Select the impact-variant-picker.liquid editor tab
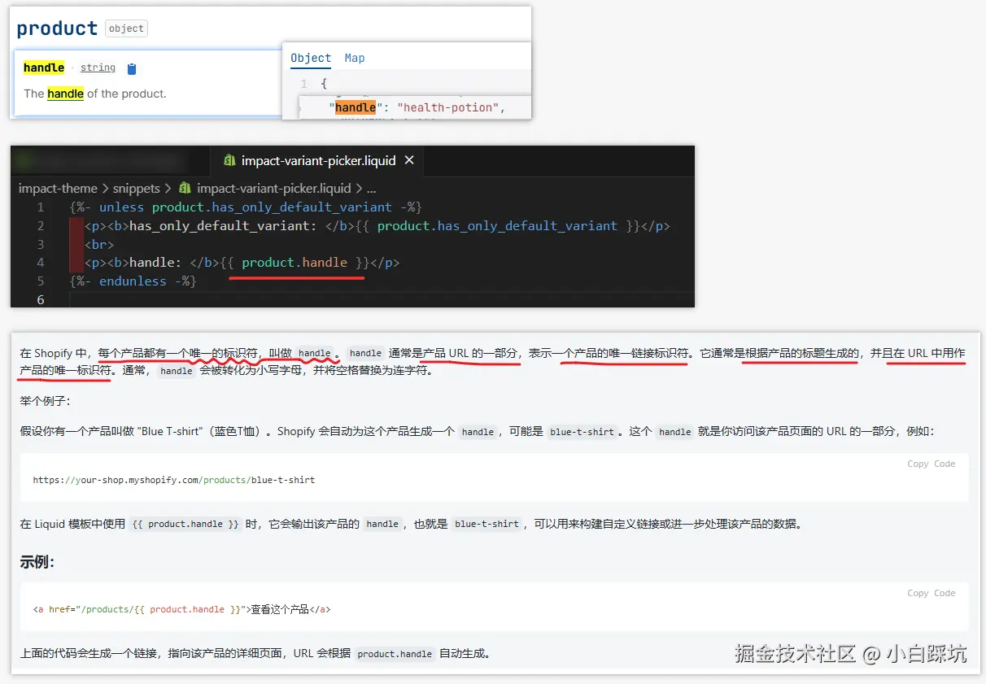Viewport: 986px width, 684px height. pyautogui.click(x=319, y=161)
